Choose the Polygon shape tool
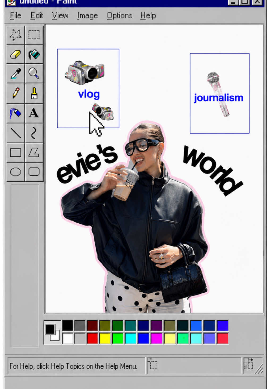 (x=34, y=152)
